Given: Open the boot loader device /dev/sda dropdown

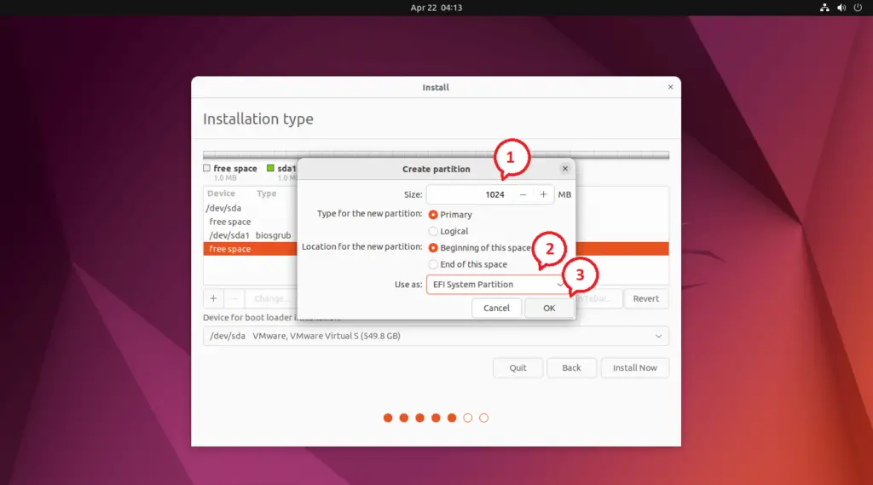Looking at the screenshot, I should coord(436,336).
